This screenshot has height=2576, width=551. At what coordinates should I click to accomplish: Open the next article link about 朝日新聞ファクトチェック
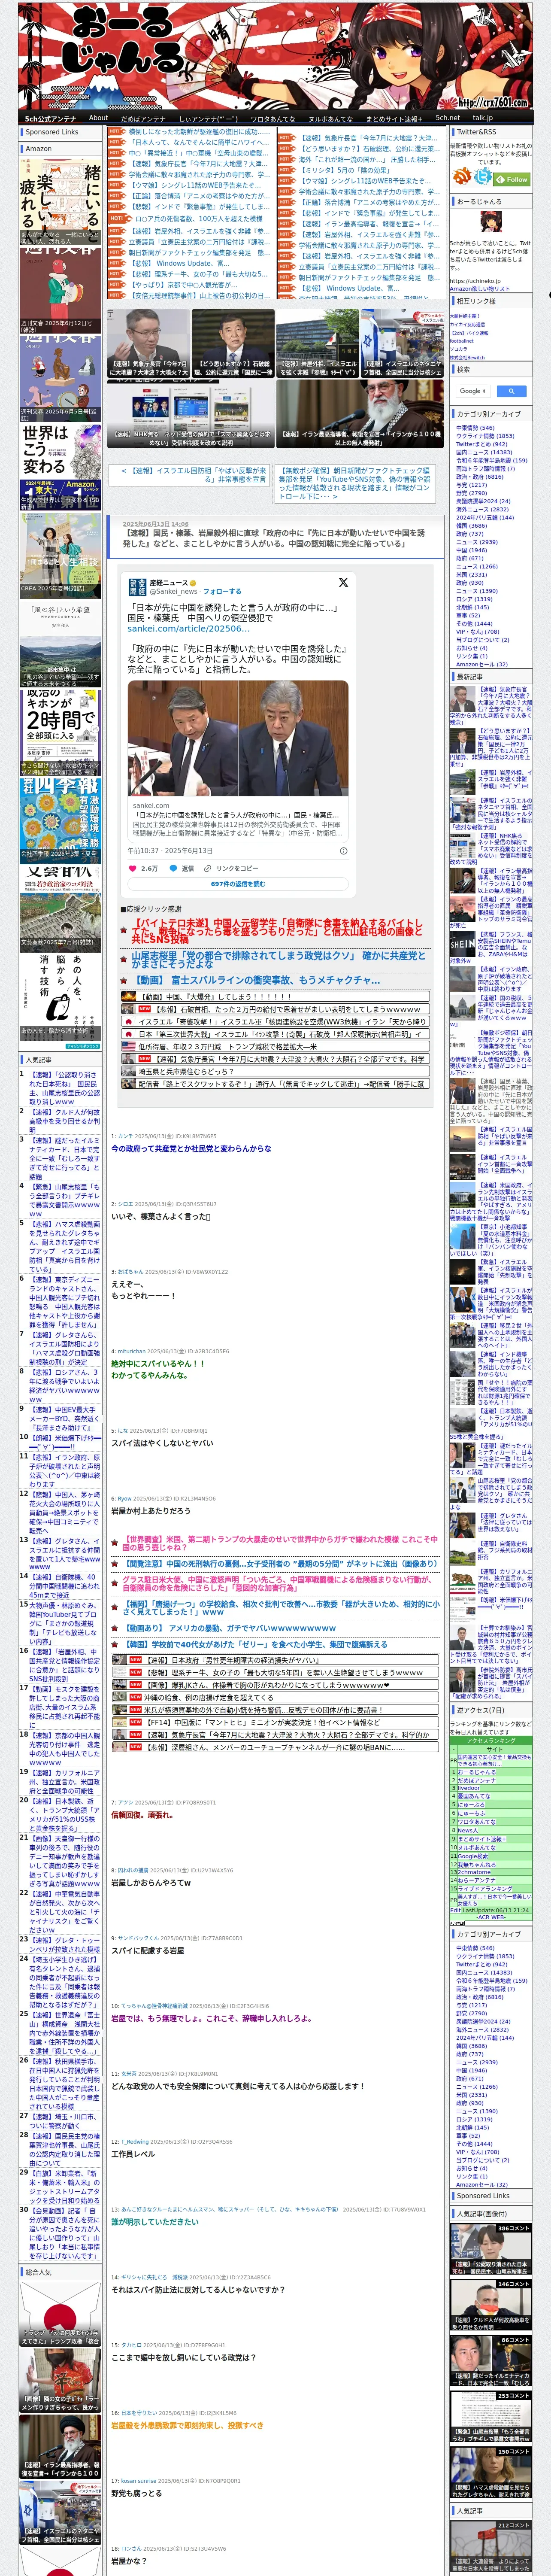click(355, 482)
